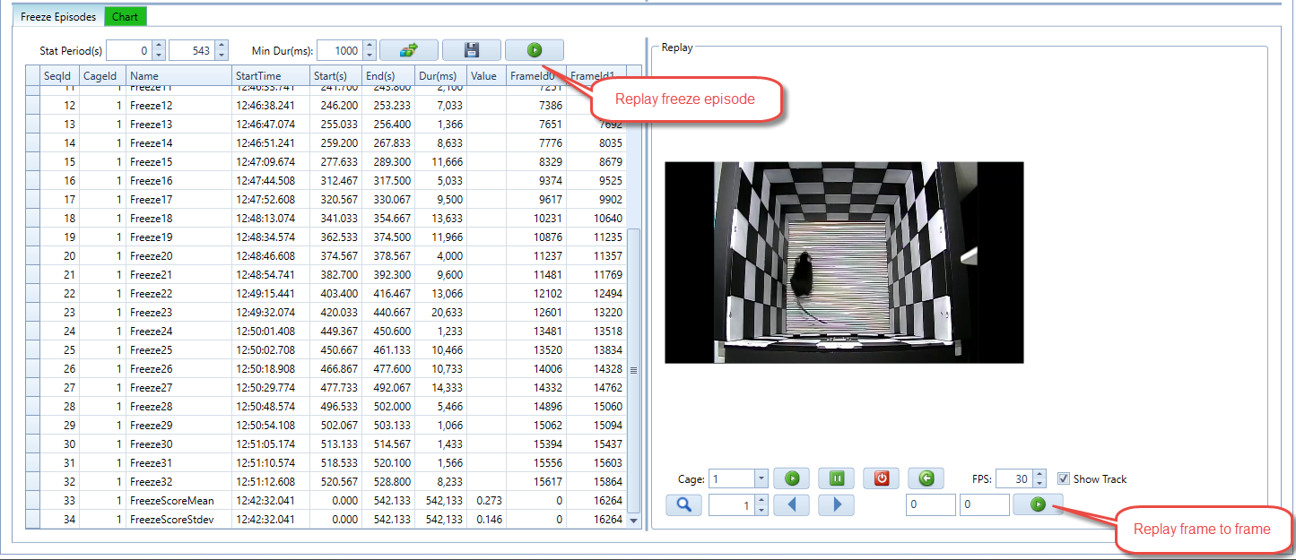
Task: Click the replay freeze episode play button
Action: click(x=534, y=51)
